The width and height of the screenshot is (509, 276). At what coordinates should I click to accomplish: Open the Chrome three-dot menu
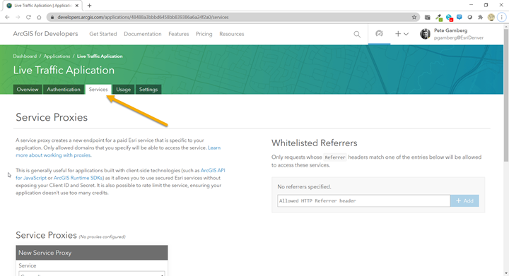(x=501, y=17)
